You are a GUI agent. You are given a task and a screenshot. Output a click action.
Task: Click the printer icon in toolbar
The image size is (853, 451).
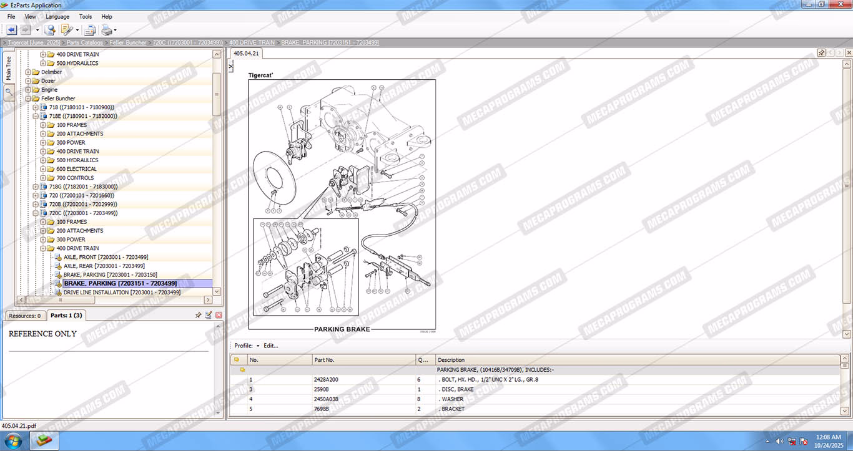click(x=107, y=30)
